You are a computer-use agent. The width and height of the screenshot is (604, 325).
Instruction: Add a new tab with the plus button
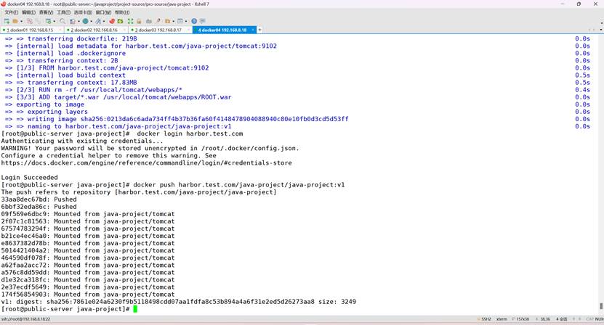[x=259, y=30]
